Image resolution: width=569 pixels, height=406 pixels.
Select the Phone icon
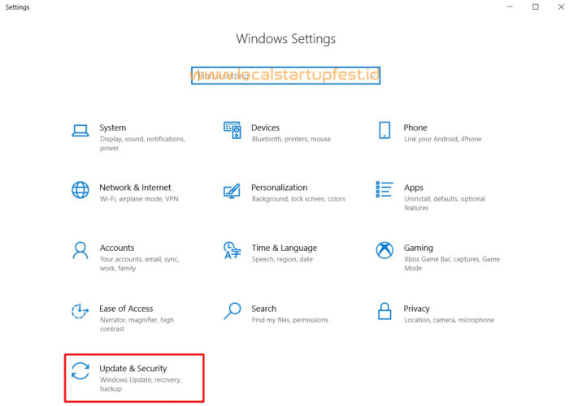[384, 130]
